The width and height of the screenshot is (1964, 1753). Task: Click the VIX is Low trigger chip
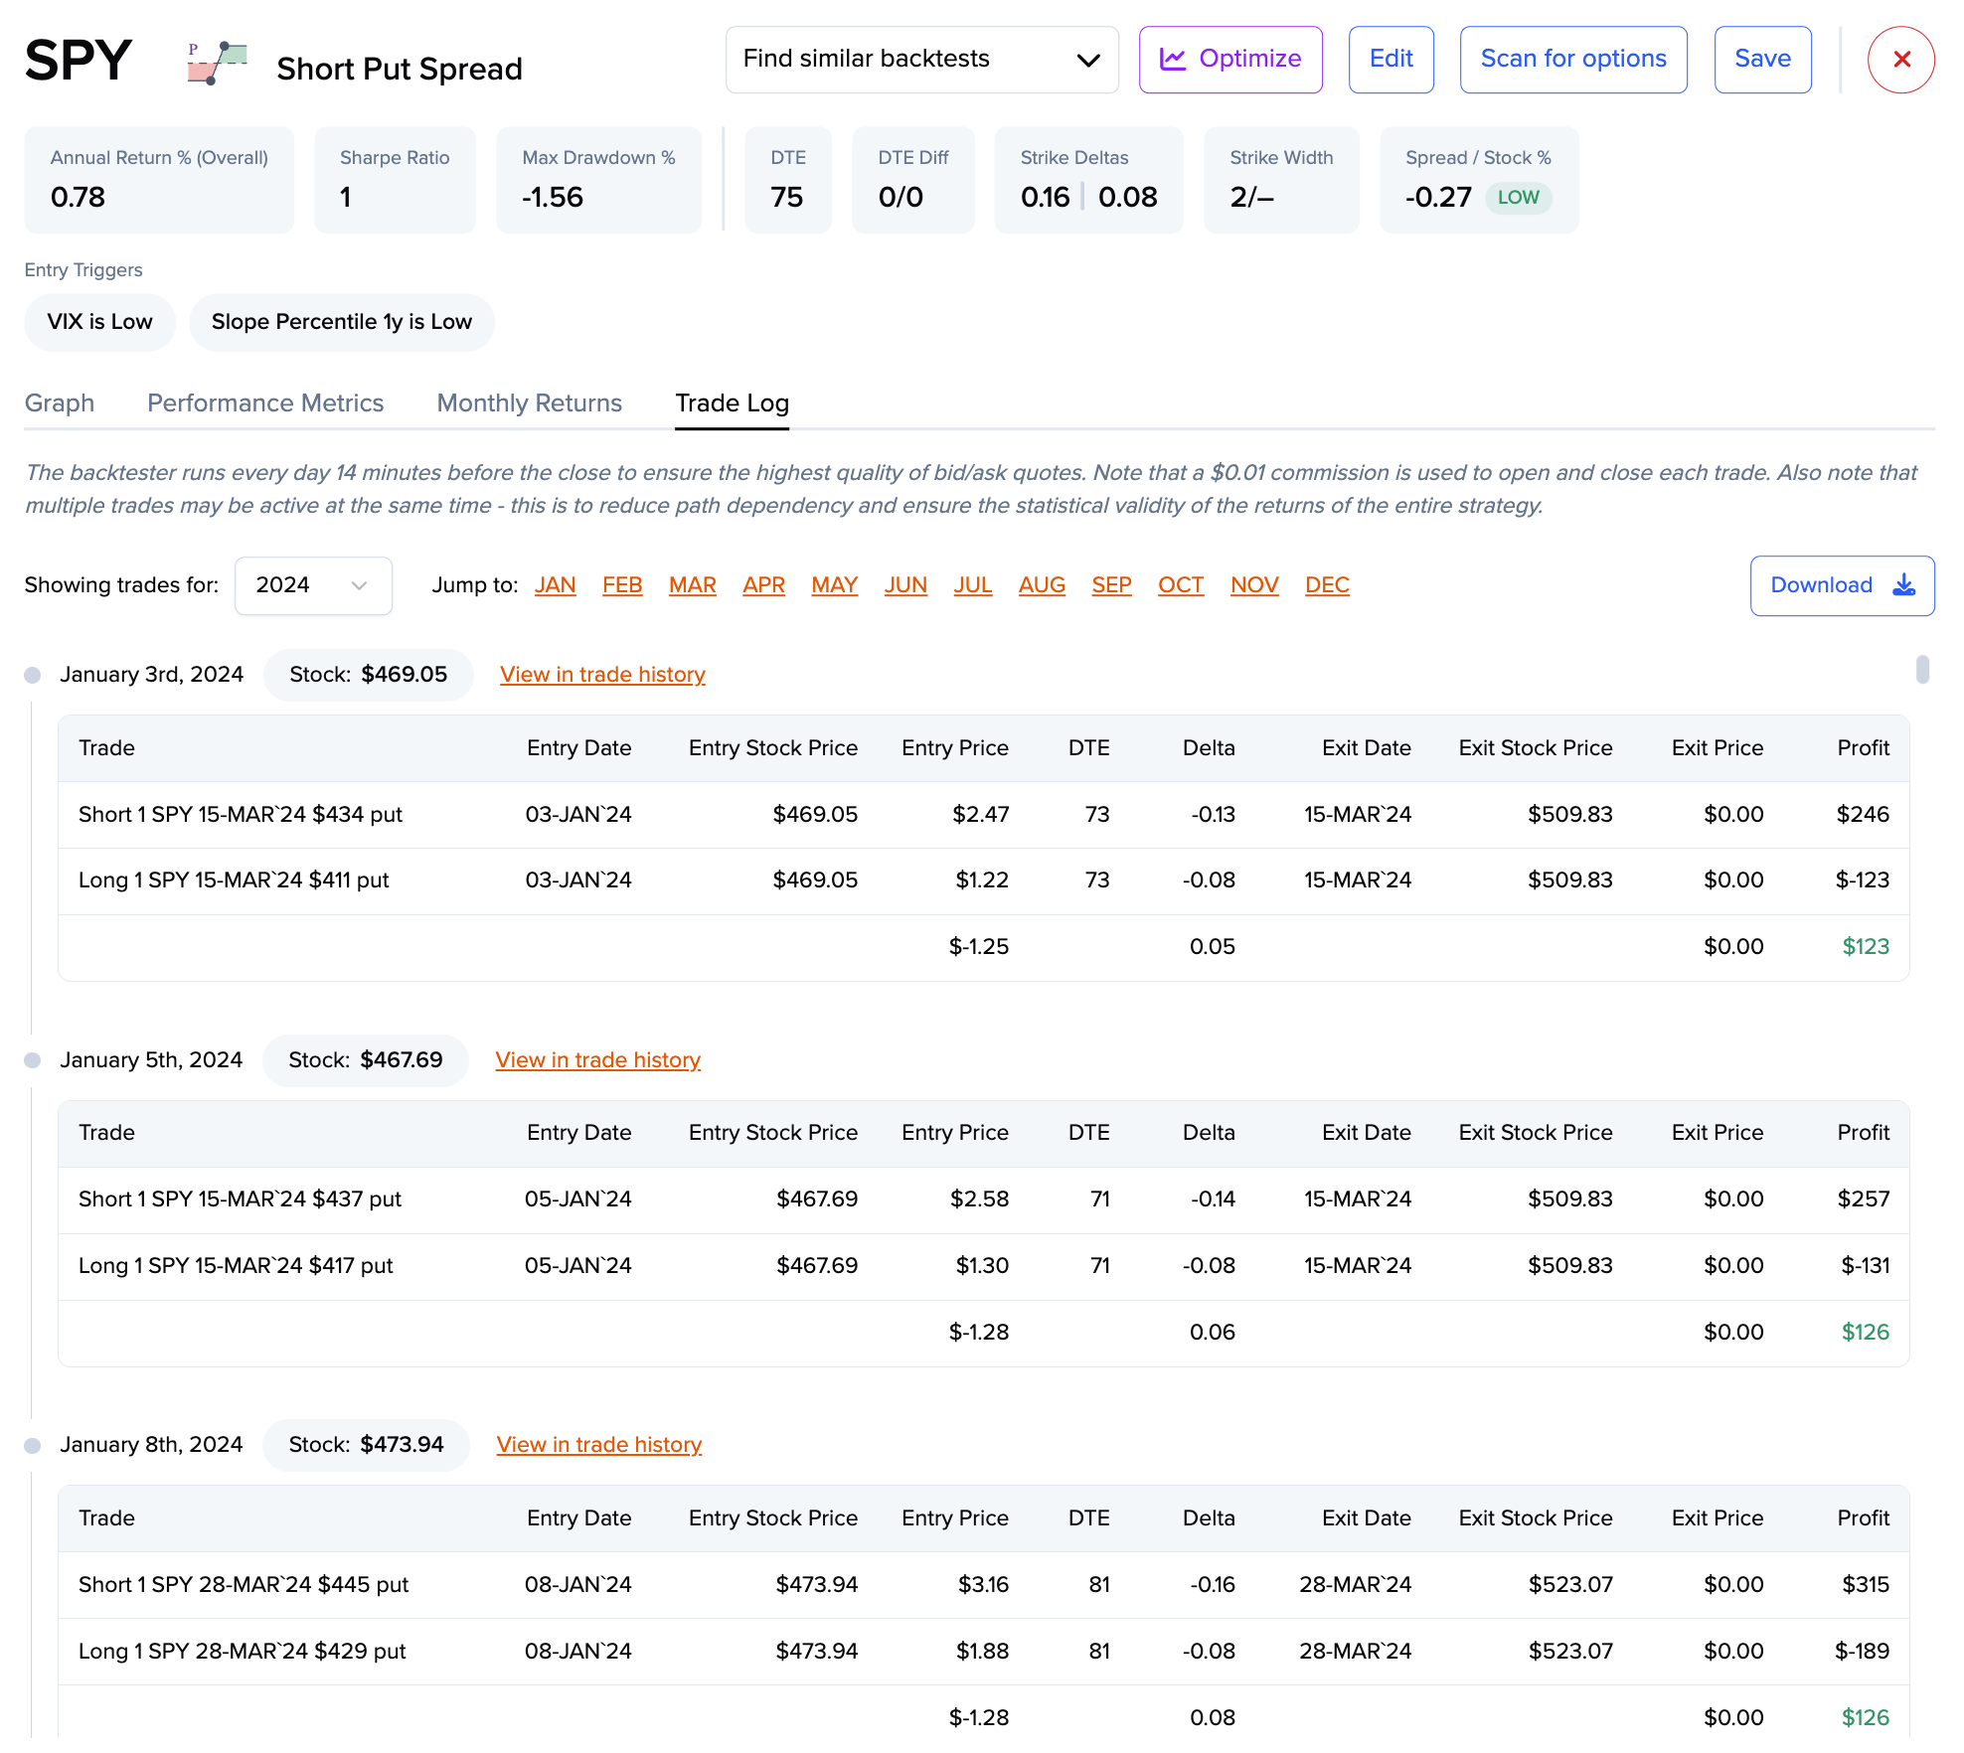coord(99,322)
